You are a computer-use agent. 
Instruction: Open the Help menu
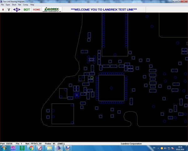[32, 5]
